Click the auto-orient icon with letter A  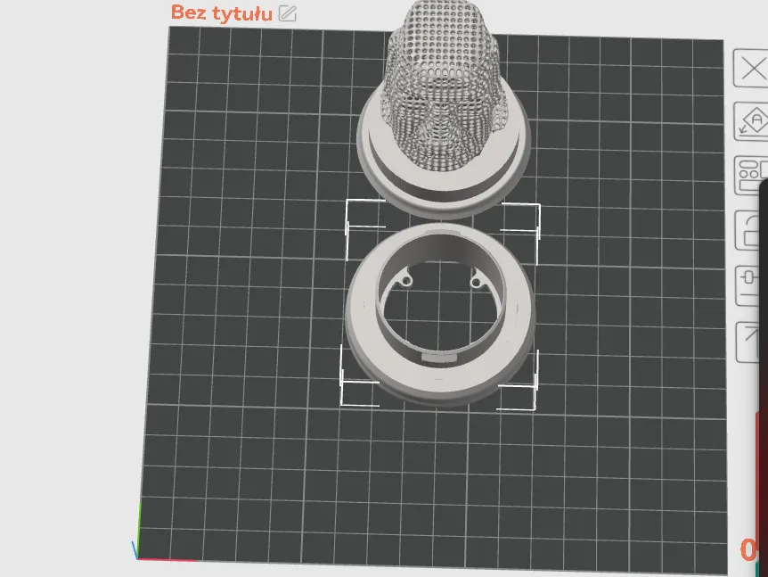751,121
